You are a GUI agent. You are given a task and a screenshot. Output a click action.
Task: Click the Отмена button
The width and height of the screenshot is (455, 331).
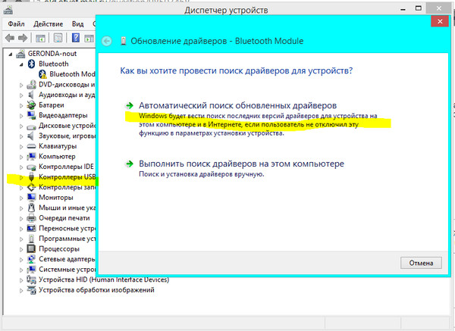point(421,263)
